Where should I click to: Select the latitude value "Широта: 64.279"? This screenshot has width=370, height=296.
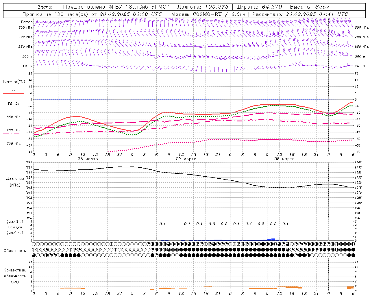click(259, 7)
